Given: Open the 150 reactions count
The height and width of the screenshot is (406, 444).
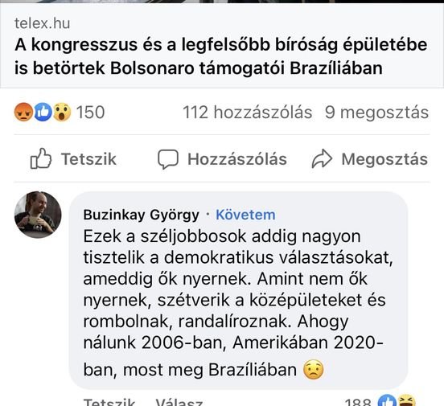Looking at the screenshot, I should click(x=90, y=112).
